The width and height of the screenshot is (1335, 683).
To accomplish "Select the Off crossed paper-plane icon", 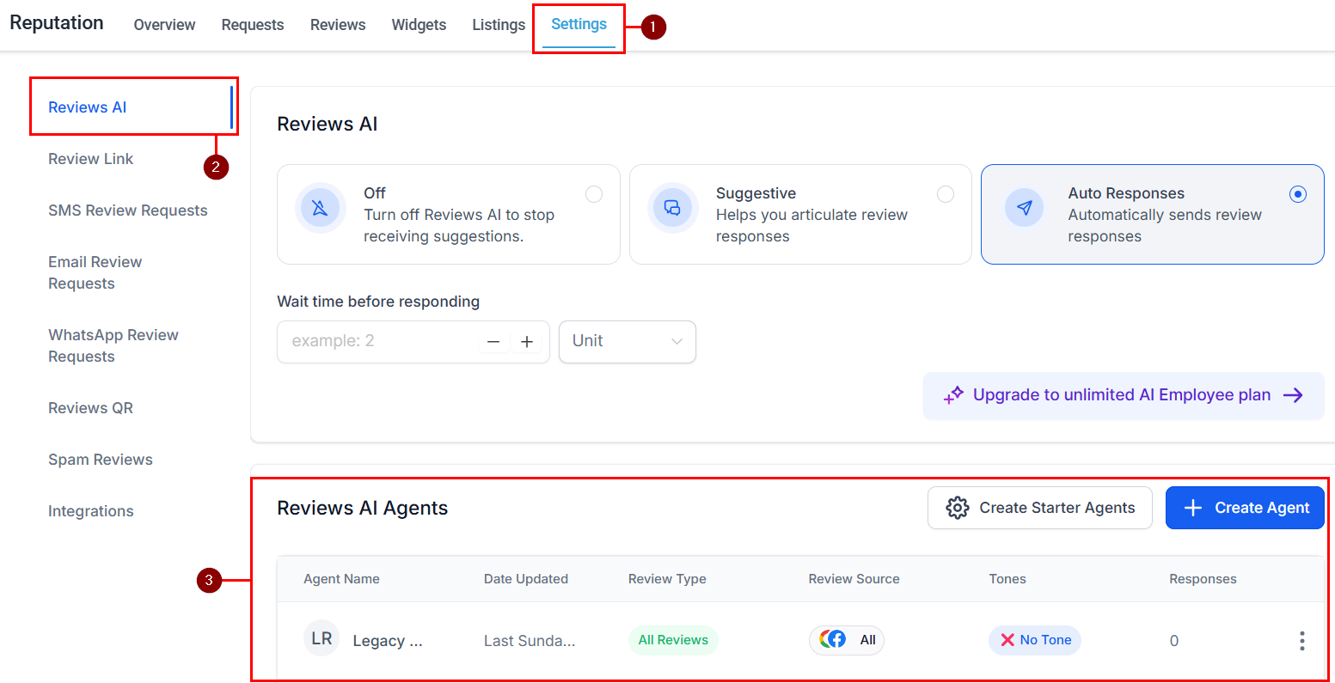I will tap(320, 206).
